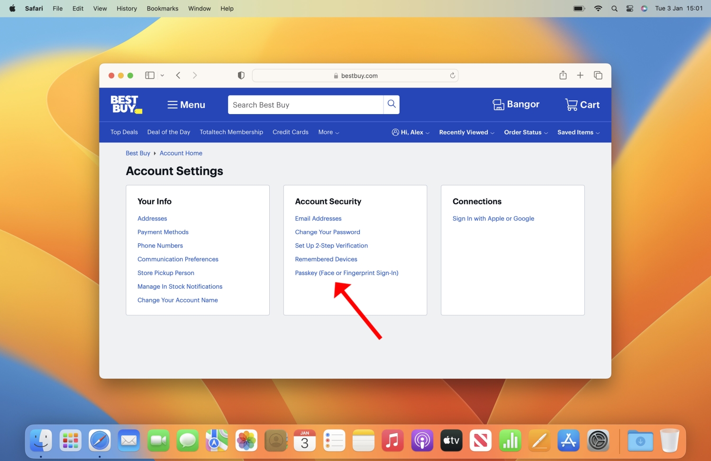The image size is (711, 461).
Task: Open Calendar from the Dock
Action: [x=305, y=441]
